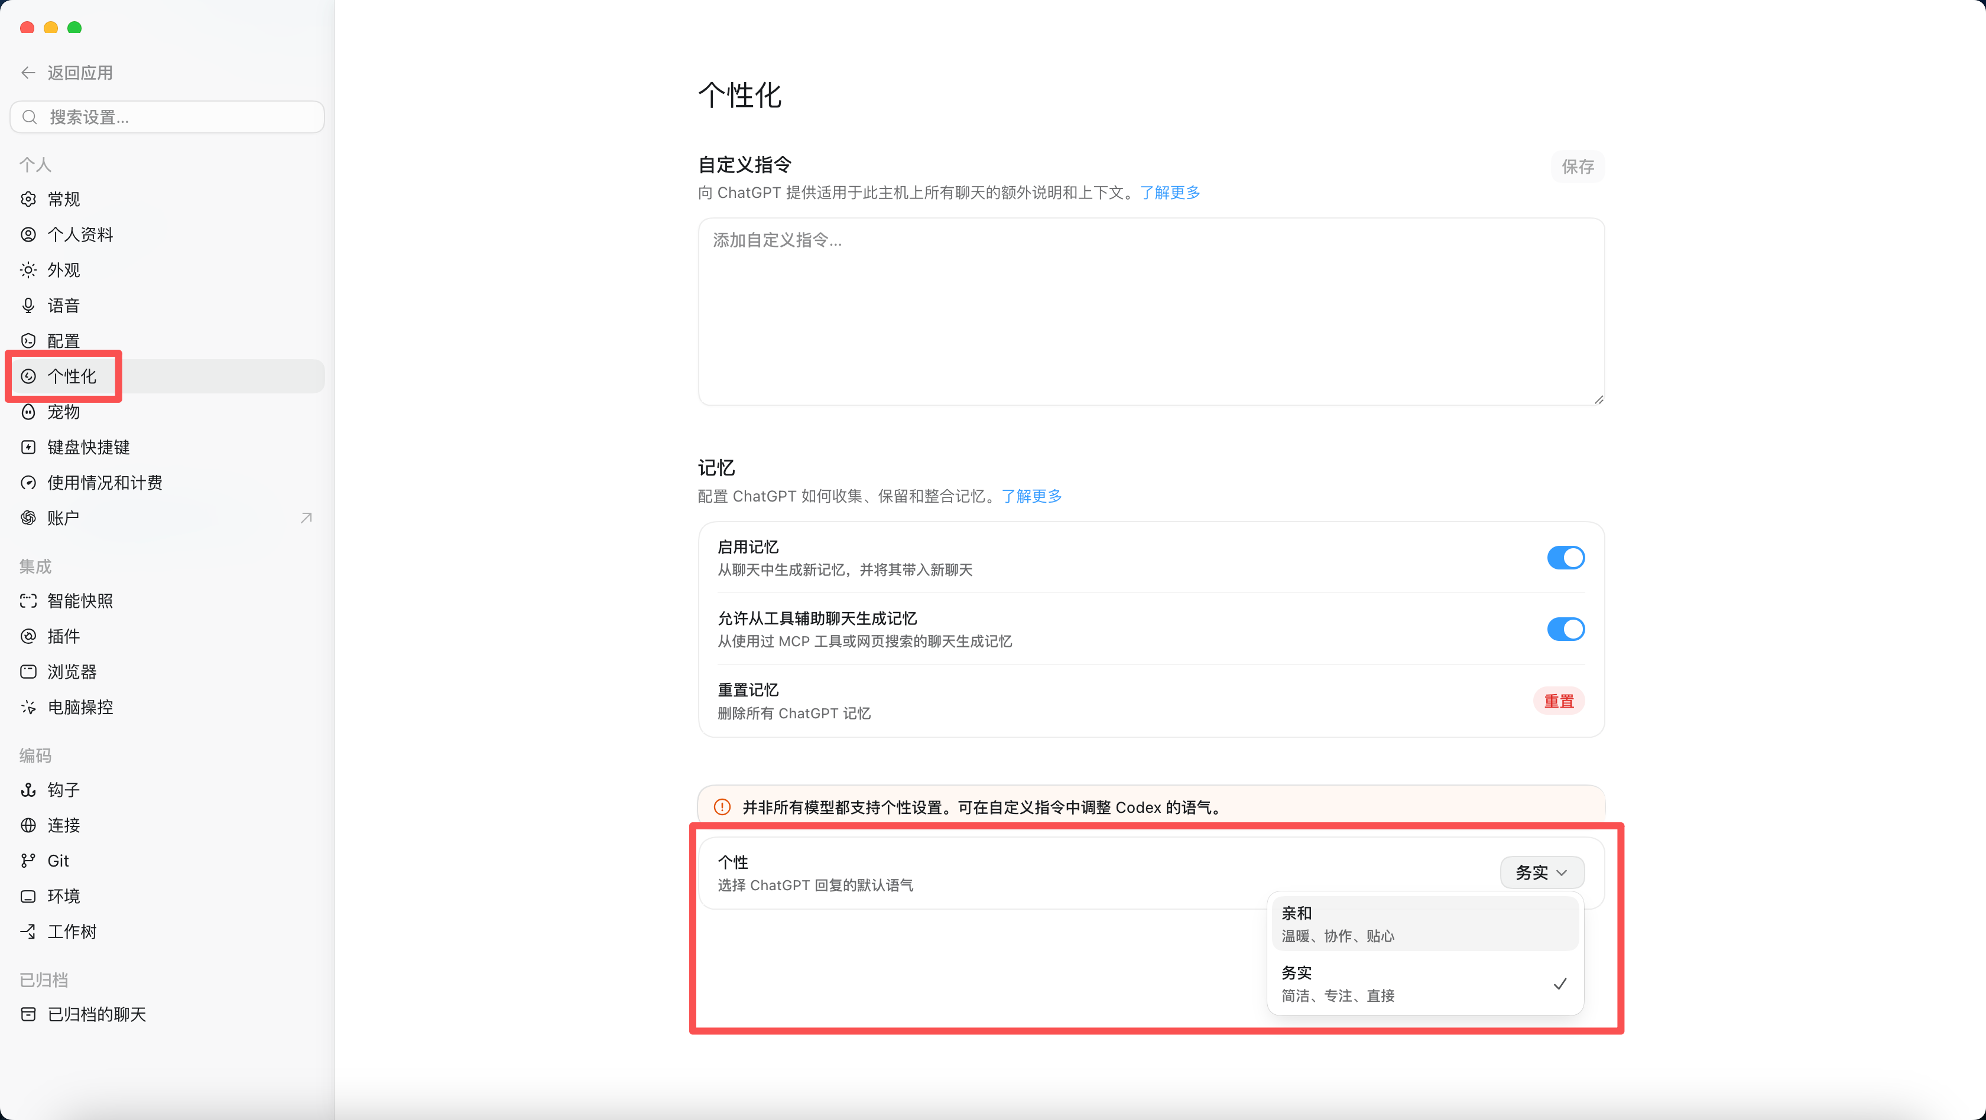1986x1120 pixels.
Task: Click the branch icon beside Git
Action: click(28, 861)
